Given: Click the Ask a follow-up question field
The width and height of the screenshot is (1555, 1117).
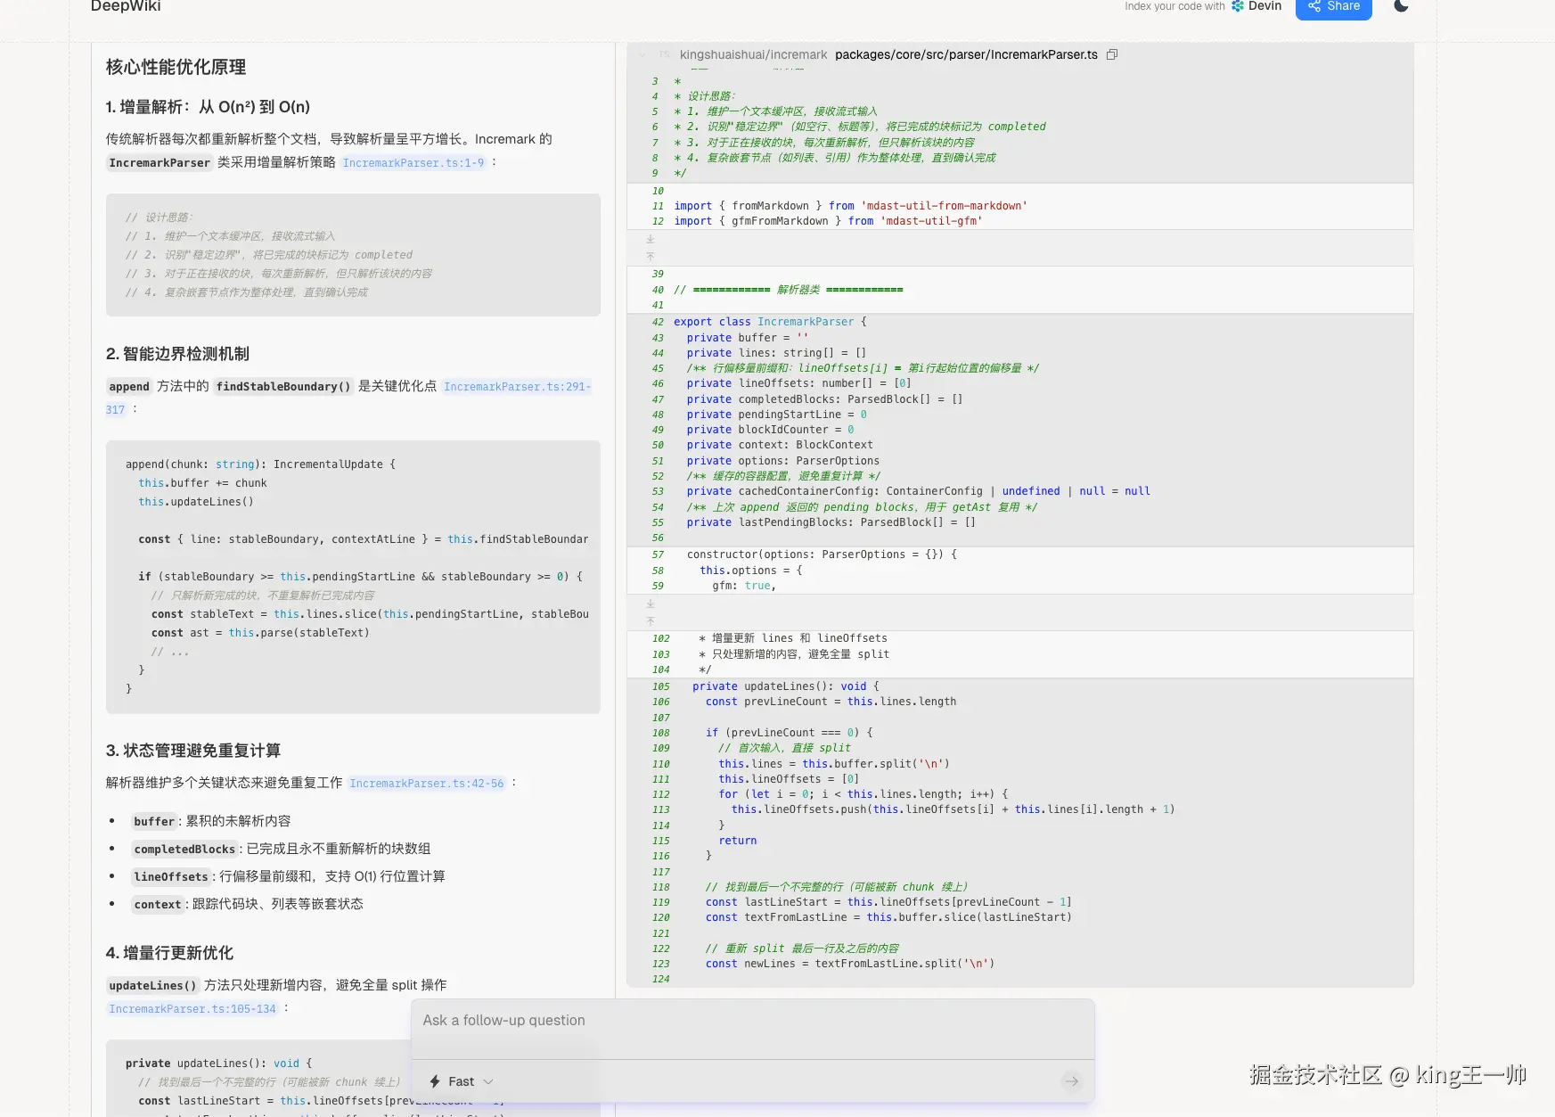Looking at the screenshot, I should coord(752,1021).
